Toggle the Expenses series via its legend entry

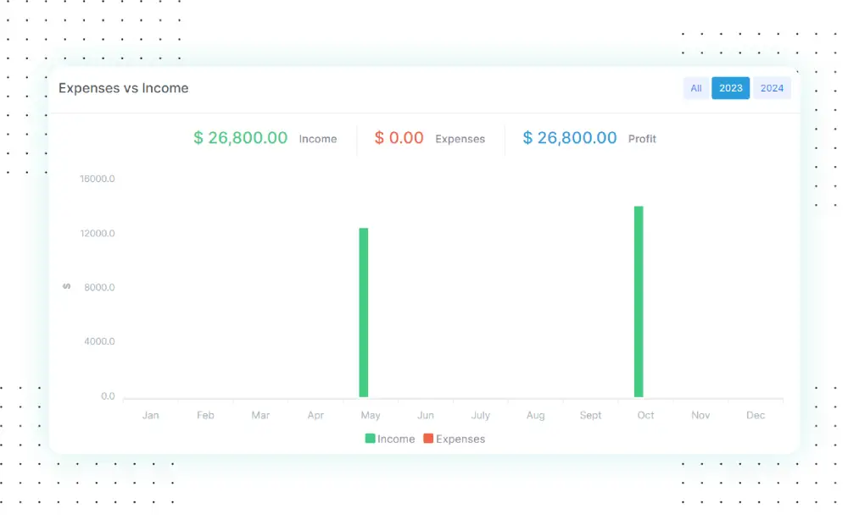pos(454,439)
